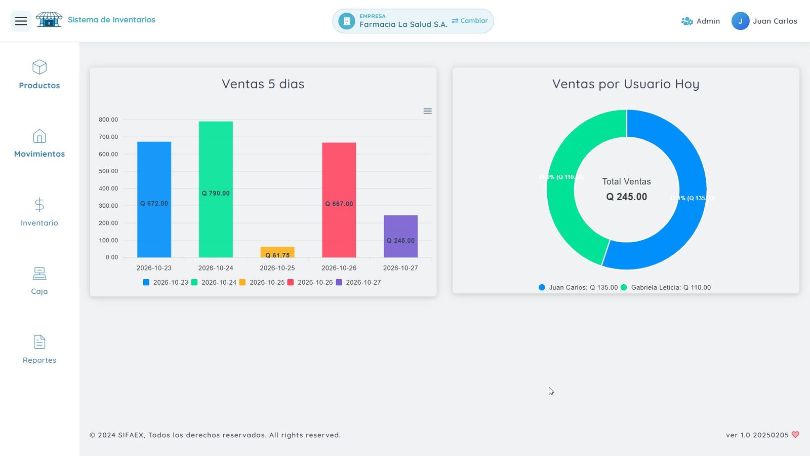
Task: Click the Admin role label
Action: coord(708,21)
